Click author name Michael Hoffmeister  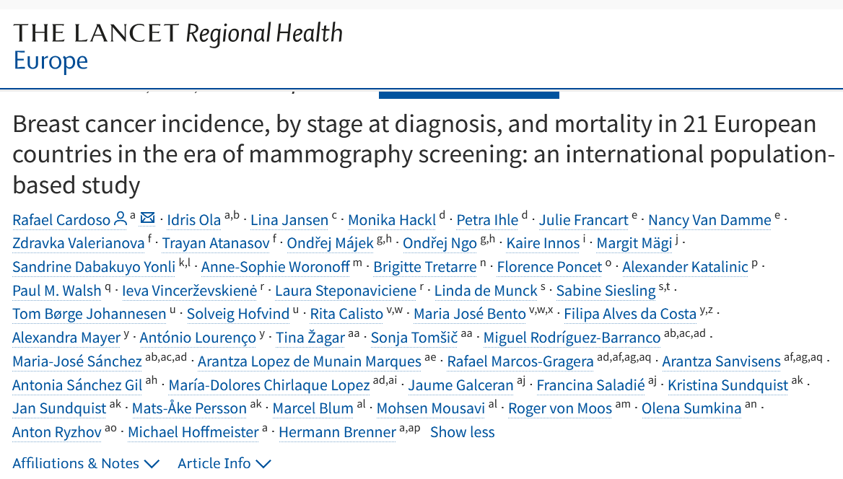[193, 432]
